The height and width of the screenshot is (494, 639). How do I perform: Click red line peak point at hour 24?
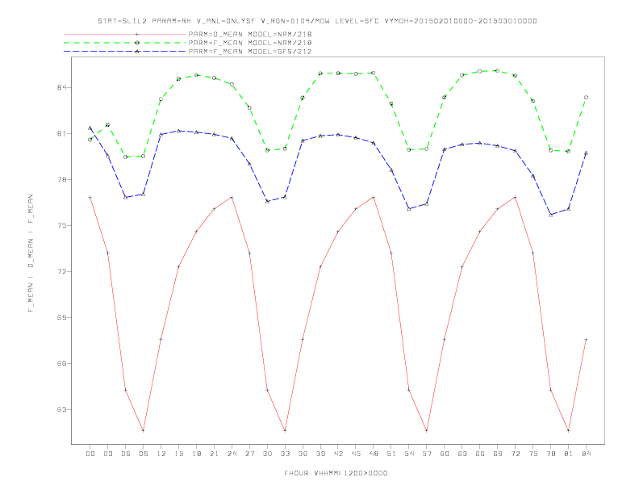[232, 197]
